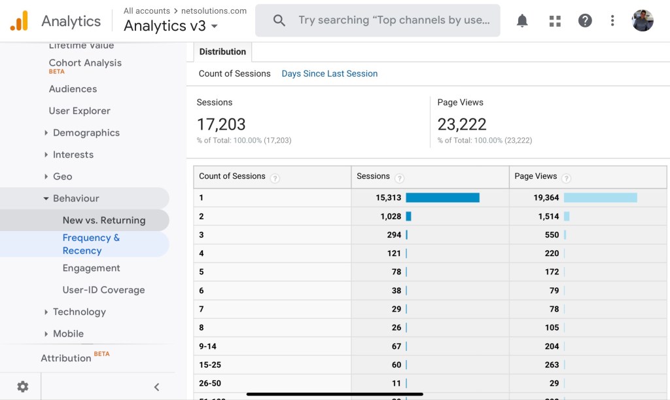Click help icon next to Page Views header

click(x=566, y=178)
